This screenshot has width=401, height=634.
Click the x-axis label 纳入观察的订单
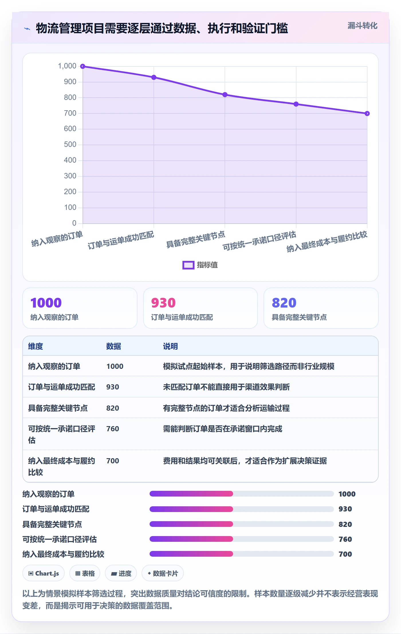(x=57, y=239)
